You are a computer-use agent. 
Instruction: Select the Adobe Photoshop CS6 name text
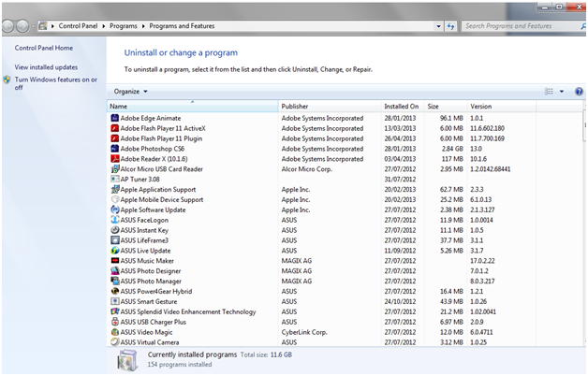pos(153,149)
